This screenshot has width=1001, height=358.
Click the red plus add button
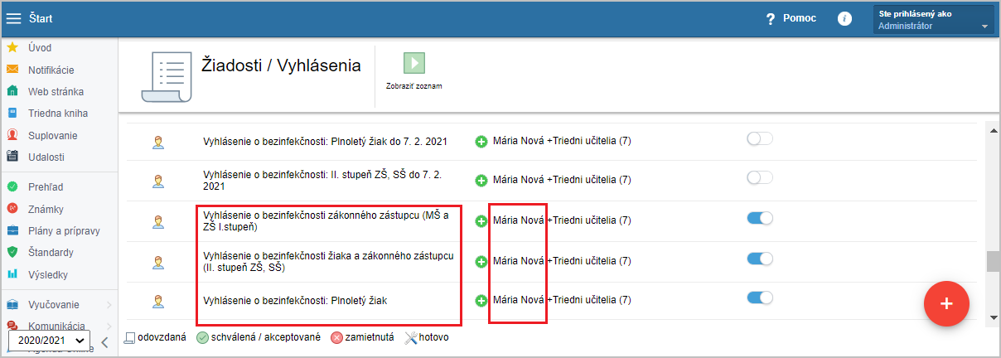click(946, 304)
